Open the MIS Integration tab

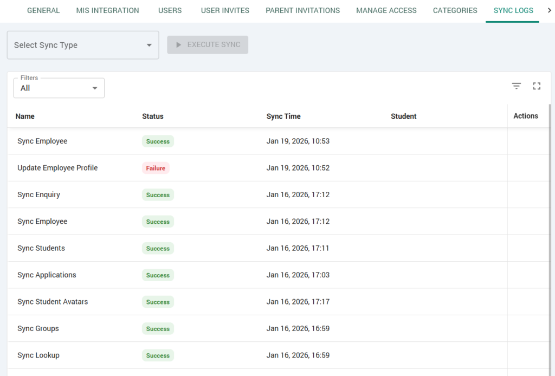click(x=107, y=10)
